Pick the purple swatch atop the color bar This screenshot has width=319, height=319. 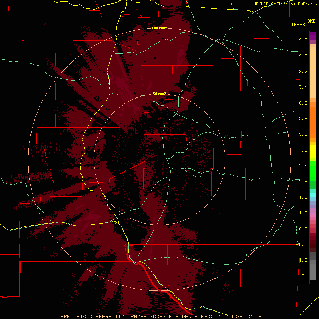[x=313, y=35]
